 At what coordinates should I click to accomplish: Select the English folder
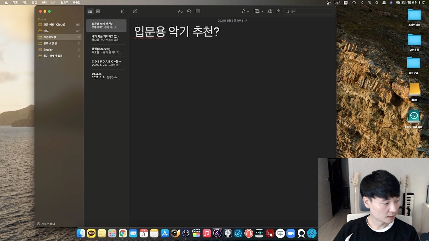(59, 50)
